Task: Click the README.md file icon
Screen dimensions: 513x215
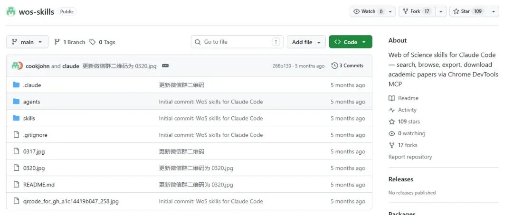Action: click(16, 184)
